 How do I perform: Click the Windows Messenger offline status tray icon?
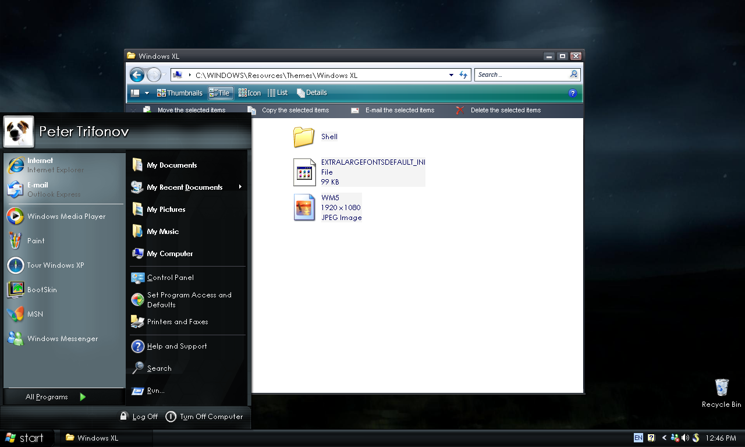pos(675,437)
